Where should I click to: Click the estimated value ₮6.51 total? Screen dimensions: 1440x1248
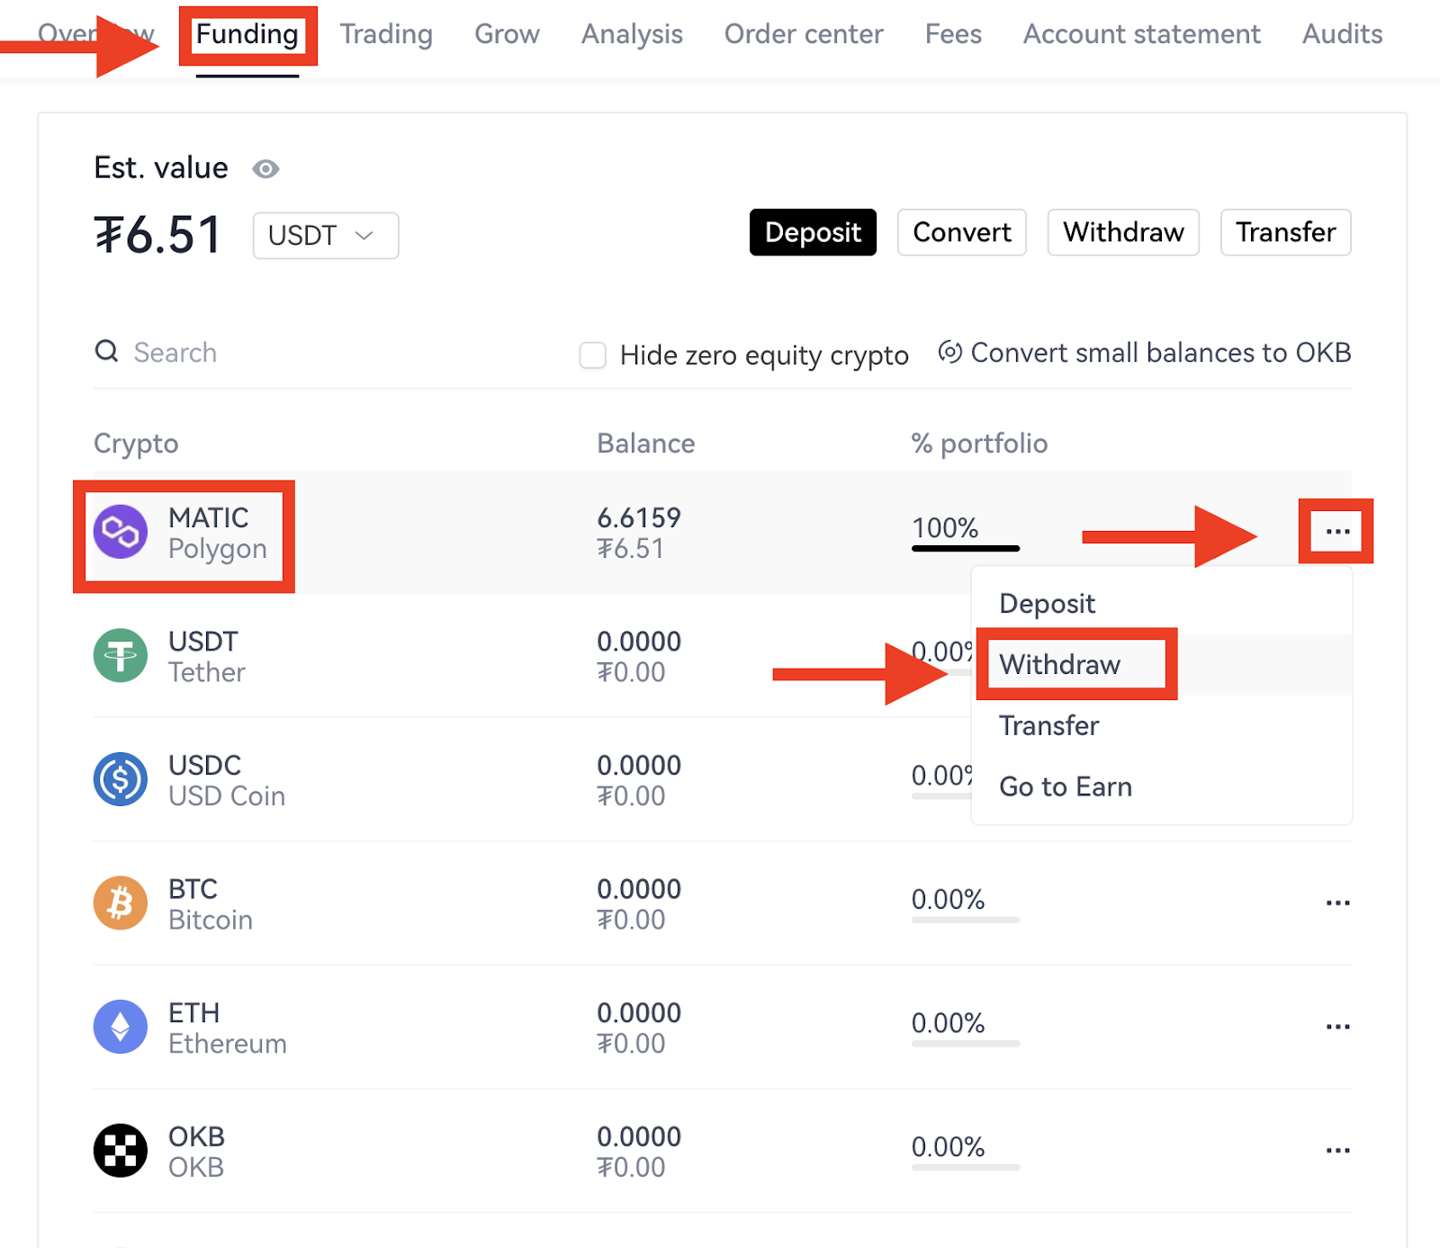click(157, 236)
